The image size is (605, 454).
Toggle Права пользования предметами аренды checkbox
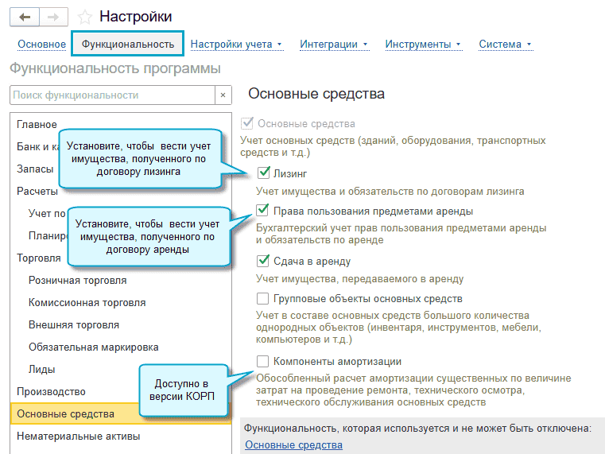tap(262, 210)
